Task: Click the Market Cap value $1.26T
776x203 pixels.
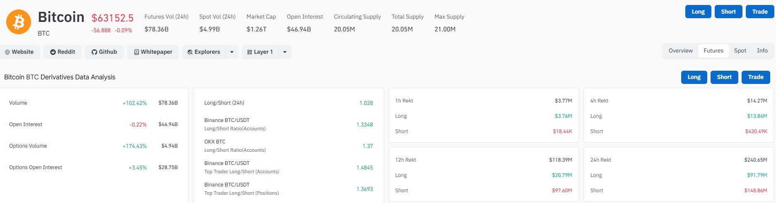Action: point(257,29)
